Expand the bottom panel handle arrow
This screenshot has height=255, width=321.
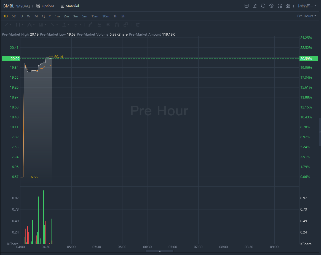159,251
